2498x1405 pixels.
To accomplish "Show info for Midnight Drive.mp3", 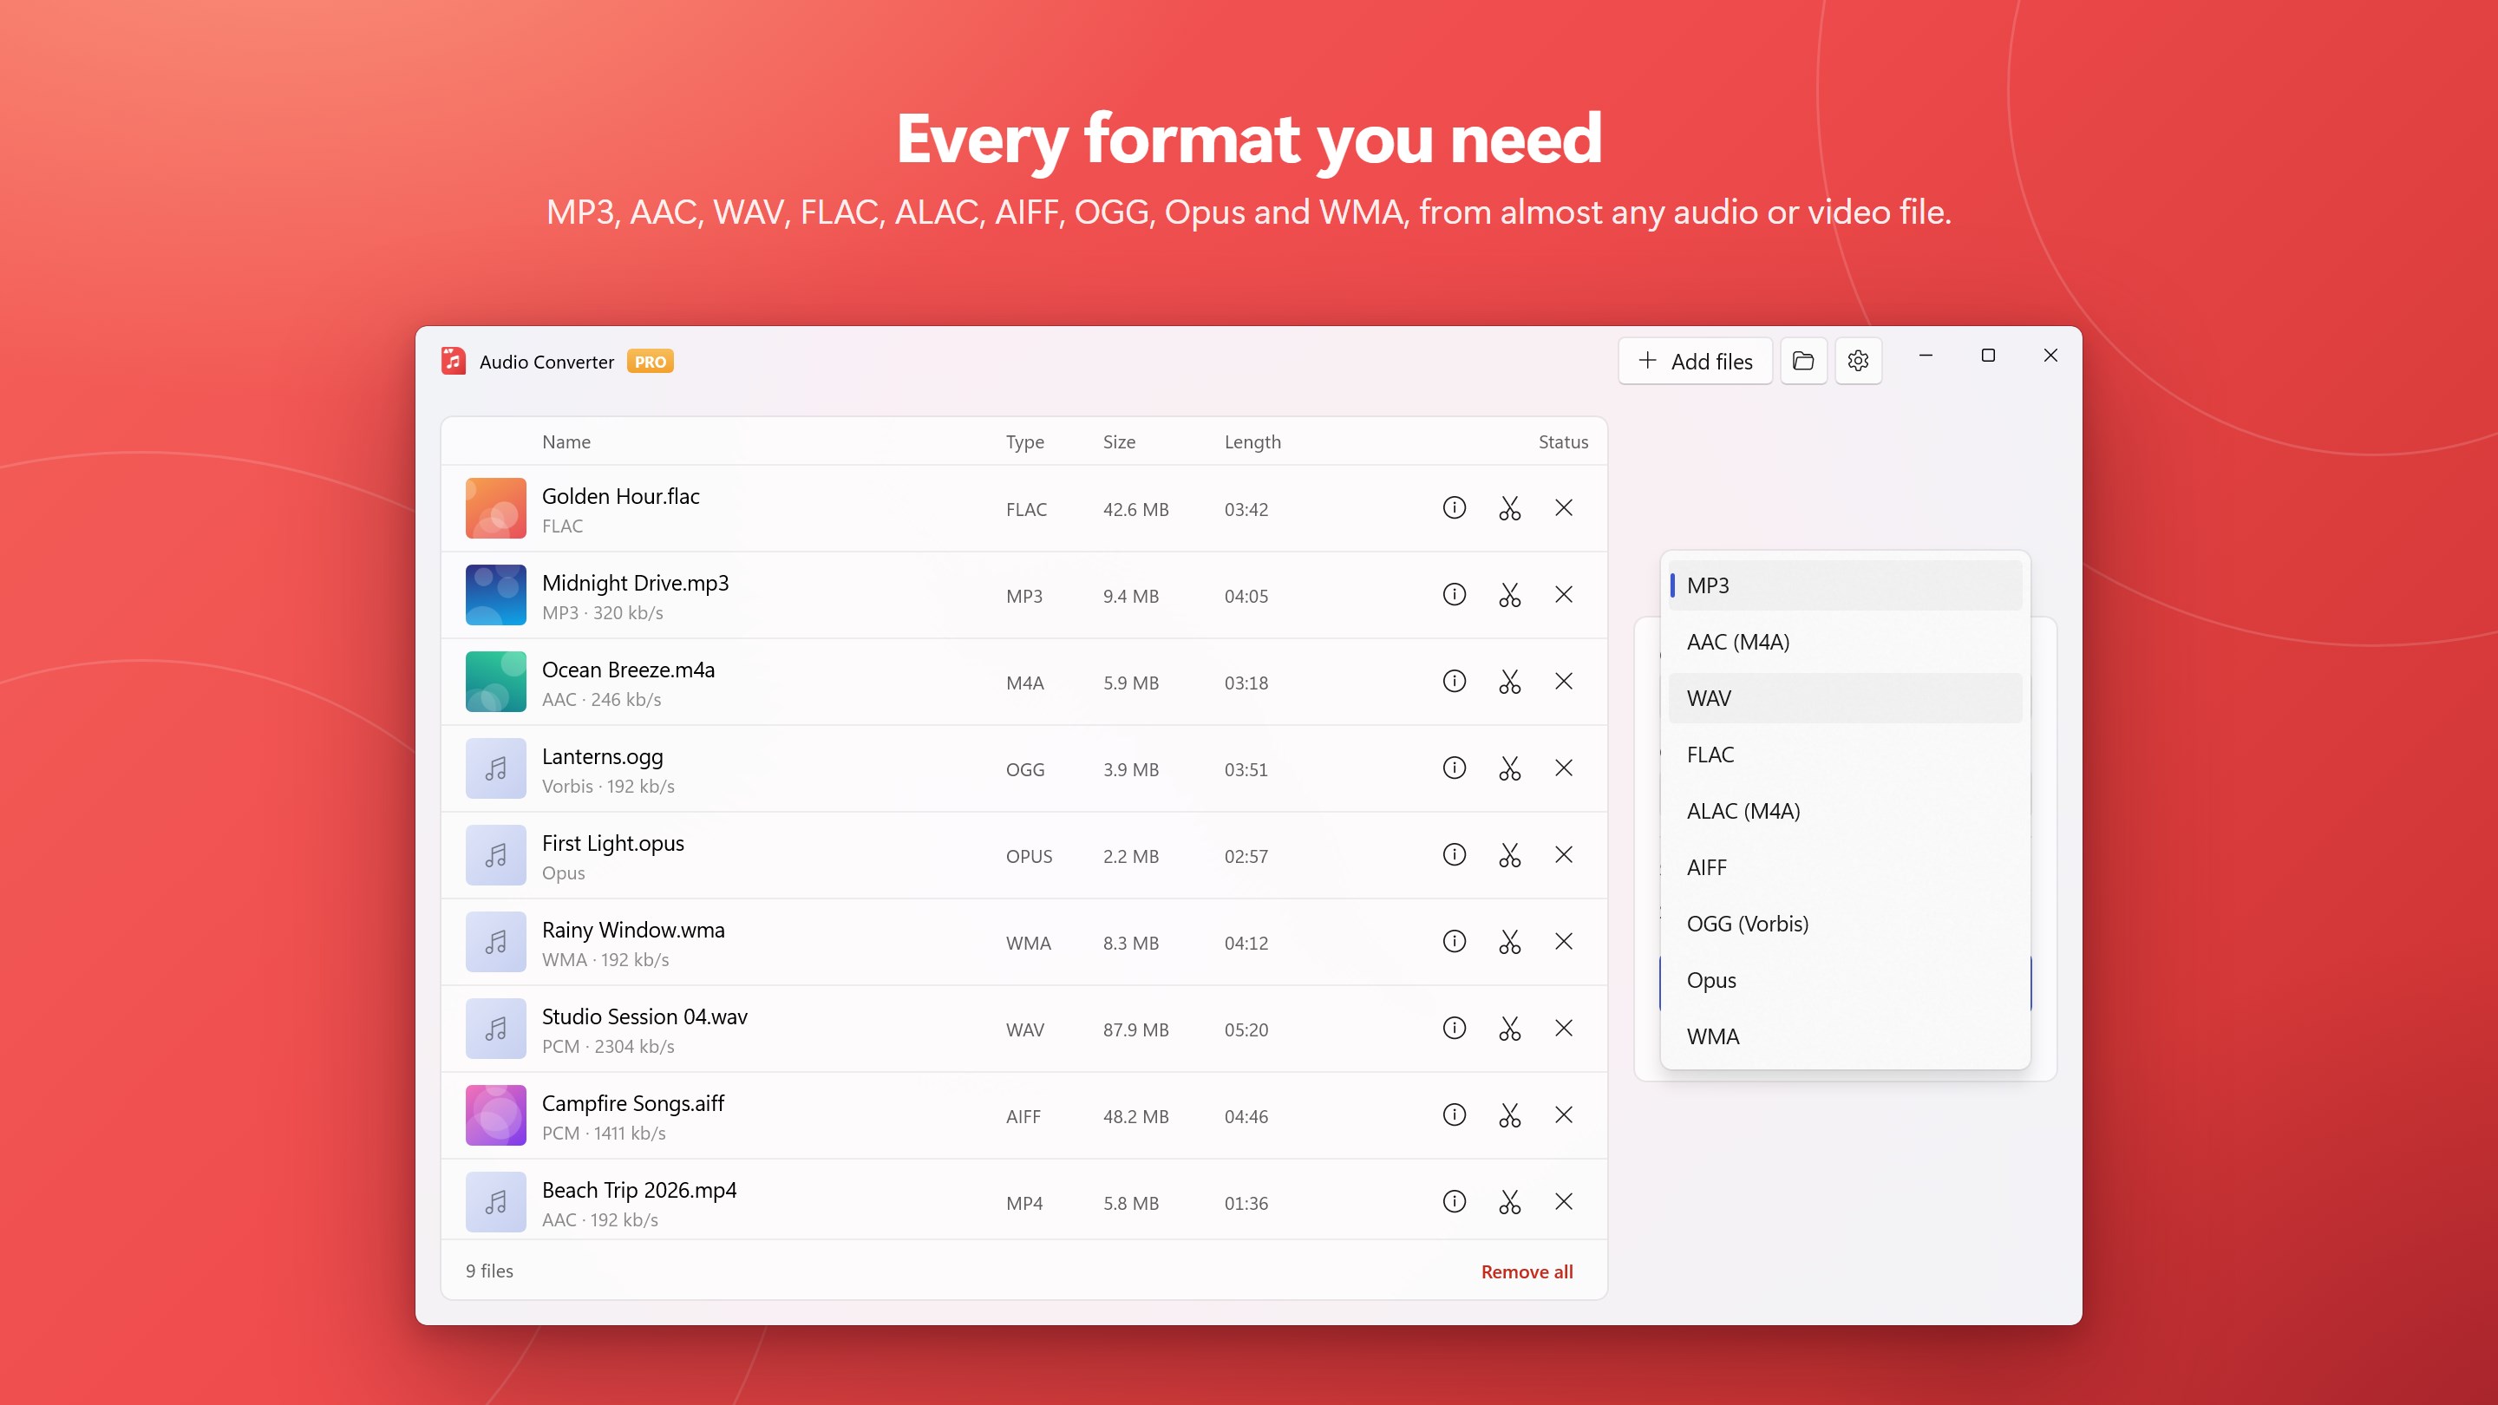I will point(1454,594).
